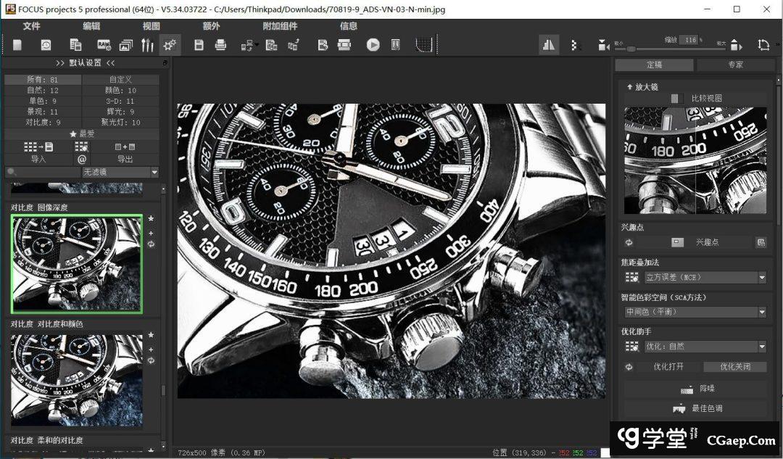The image size is (783, 459).
Task: Click the history clock toolbar icon
Action: pyautogui.click(x=46, y=45)
